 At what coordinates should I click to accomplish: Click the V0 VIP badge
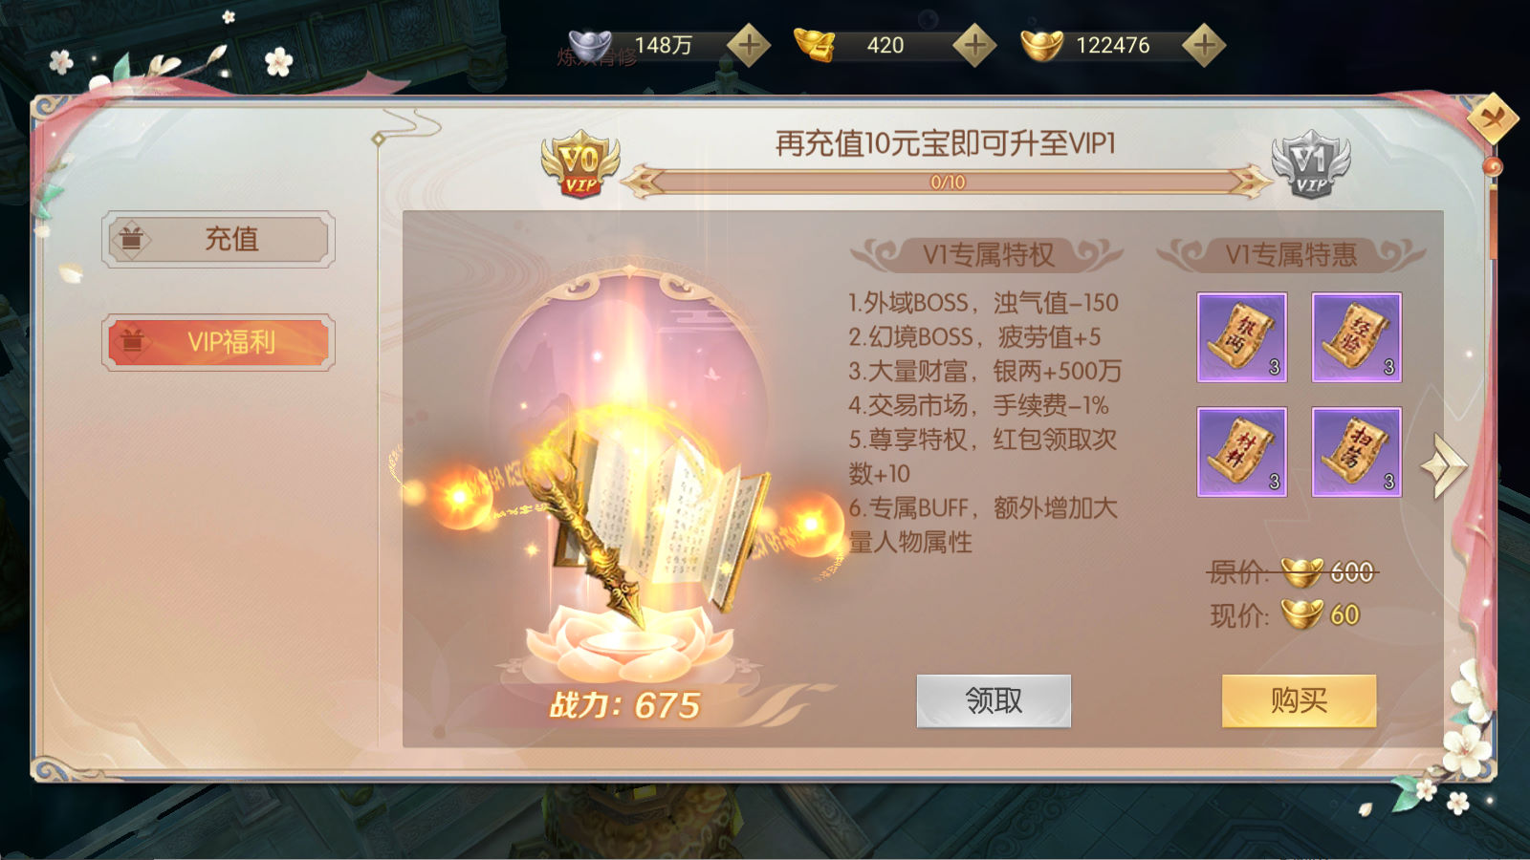tap(579, 164)
